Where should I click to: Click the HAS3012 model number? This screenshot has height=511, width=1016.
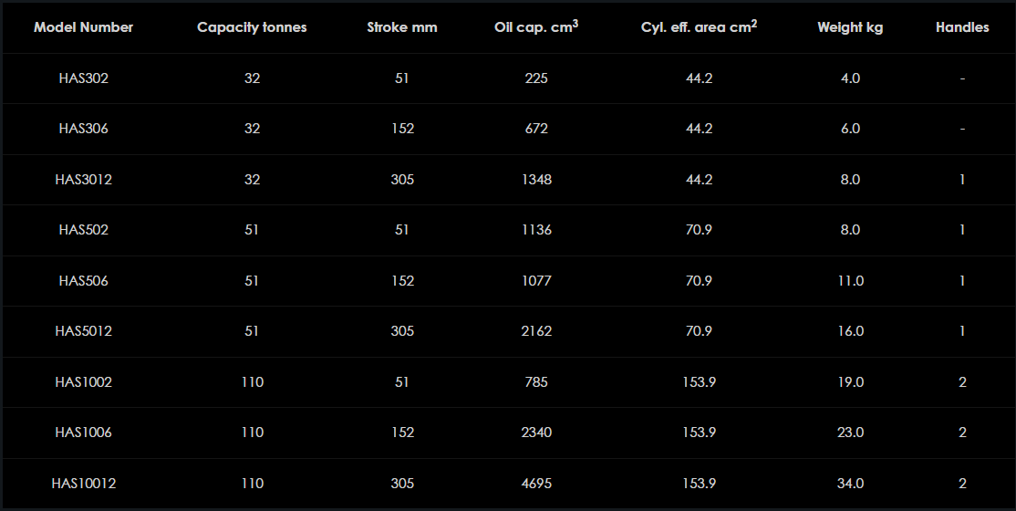pyautogui.click(x=84, y=180)
